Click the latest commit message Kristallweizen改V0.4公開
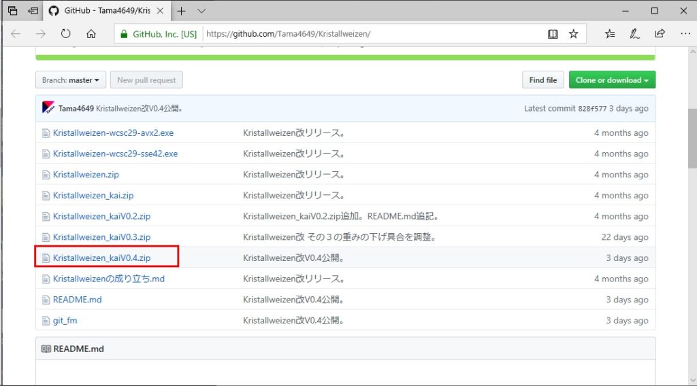The width and height of the screenshot is (697, 386). tap(139, 108)
